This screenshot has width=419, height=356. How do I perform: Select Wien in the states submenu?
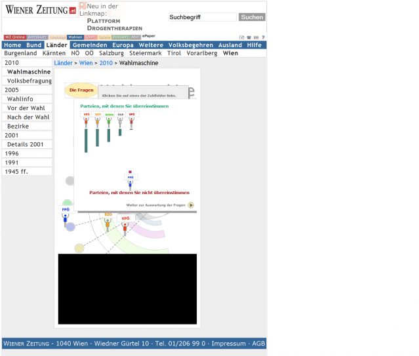[230, 53]
